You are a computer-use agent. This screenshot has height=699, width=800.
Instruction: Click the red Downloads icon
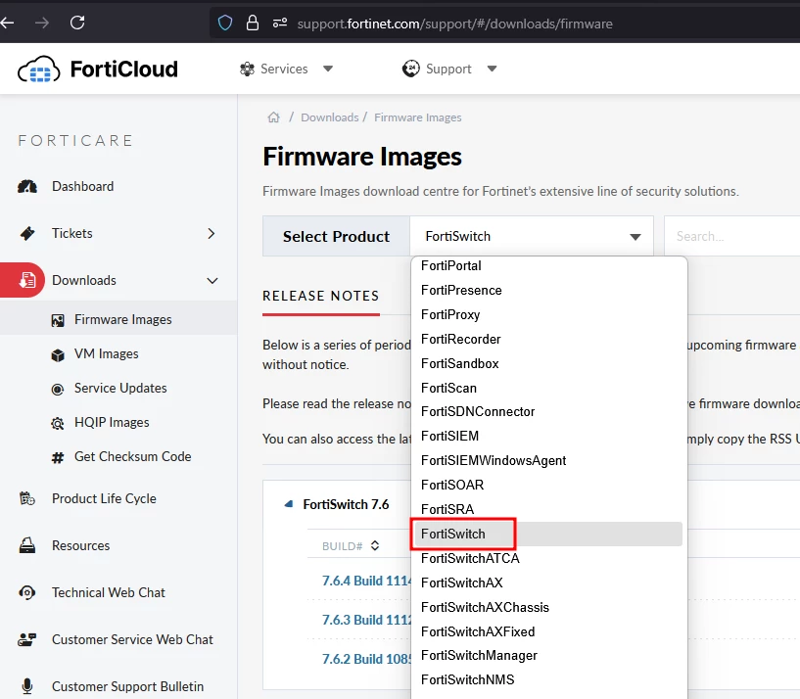[27, 280]
